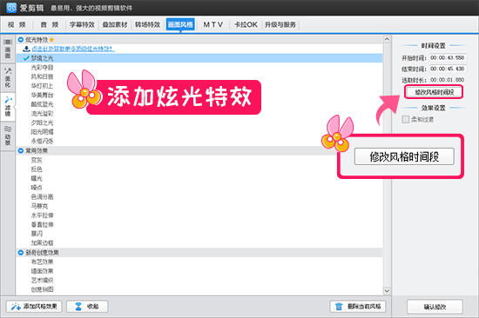Select the 画面风格 tab
This screenshot has width=479, height=318.
[x=180, y=24]
